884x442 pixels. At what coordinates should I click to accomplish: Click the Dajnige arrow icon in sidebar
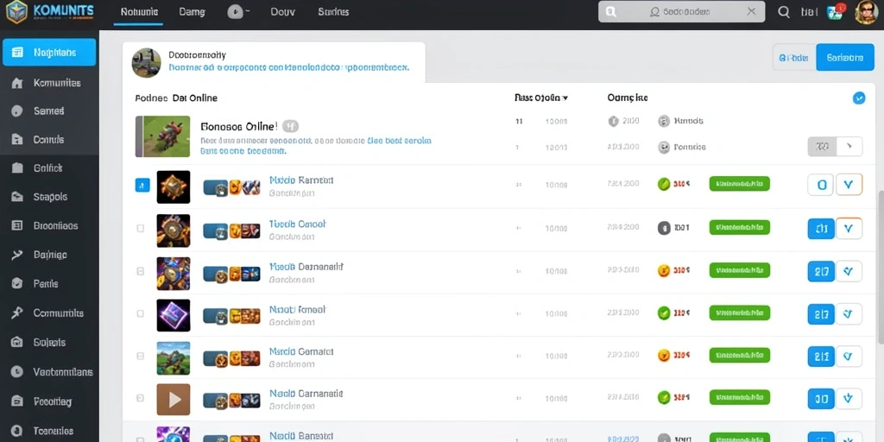(17, 255)
